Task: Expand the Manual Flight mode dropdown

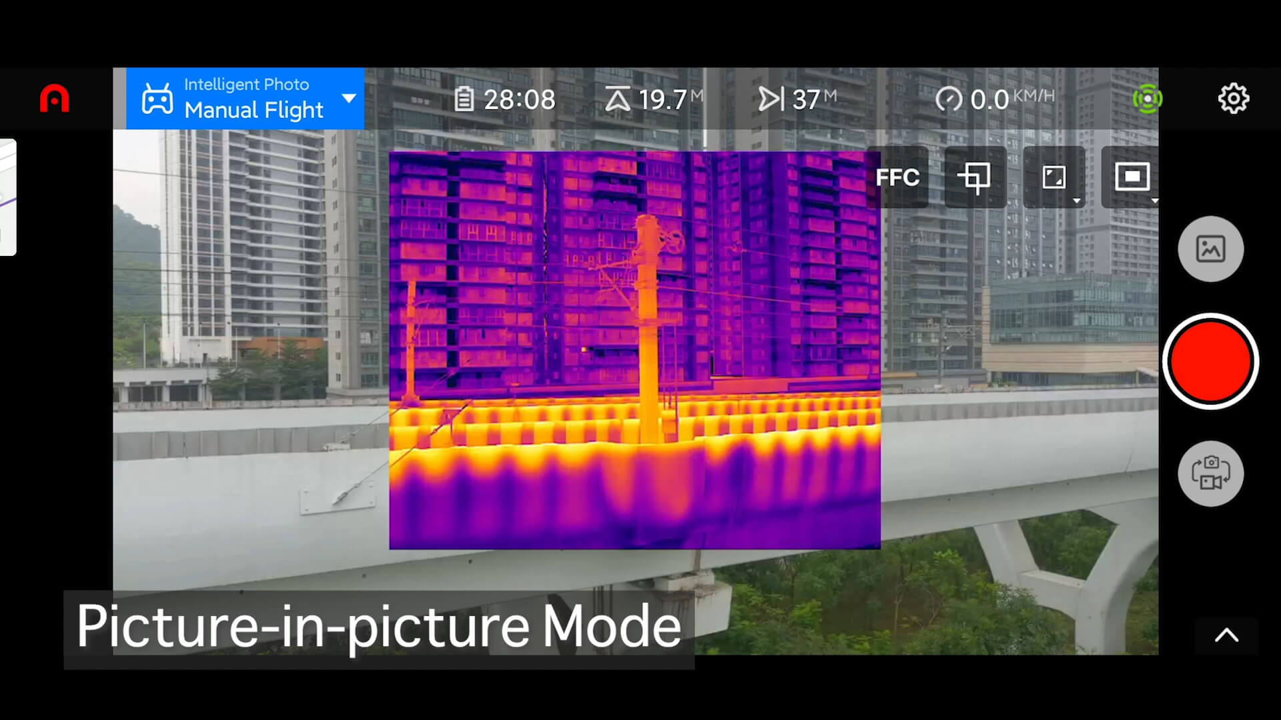Action: point(348,99)
